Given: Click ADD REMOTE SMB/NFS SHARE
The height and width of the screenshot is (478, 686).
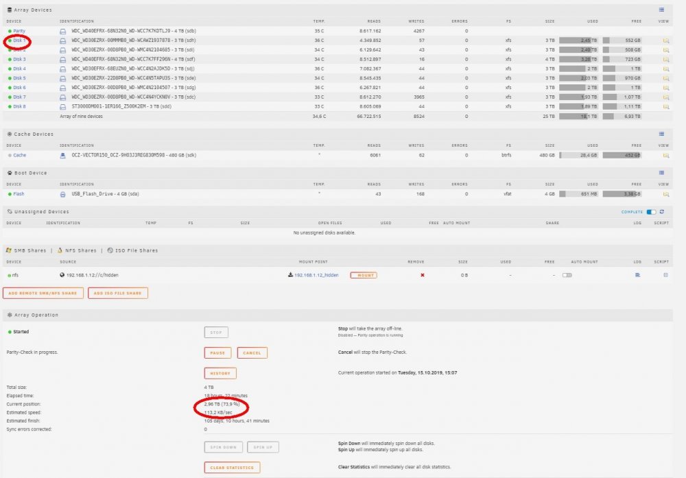Looking at the screenshot, I should (43, 293).
